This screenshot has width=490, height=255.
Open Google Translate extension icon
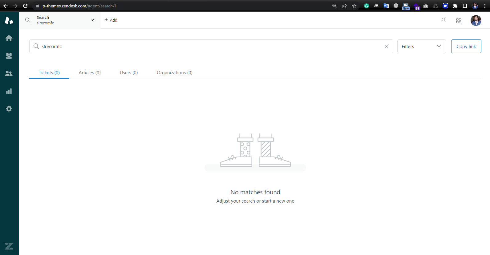click(x=386, y=6)
